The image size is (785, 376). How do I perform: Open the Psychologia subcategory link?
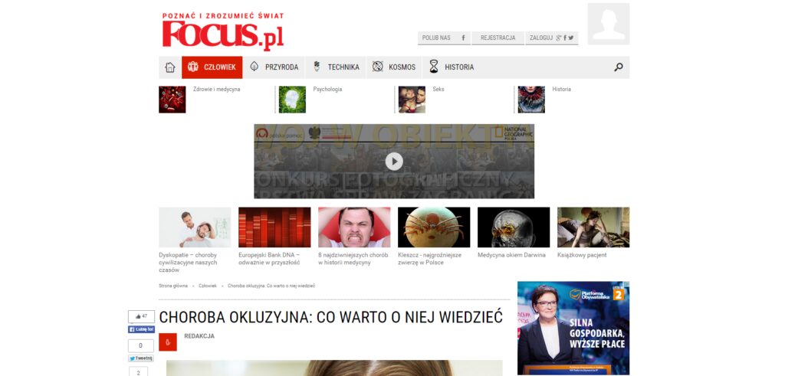[x=327, y=90]
